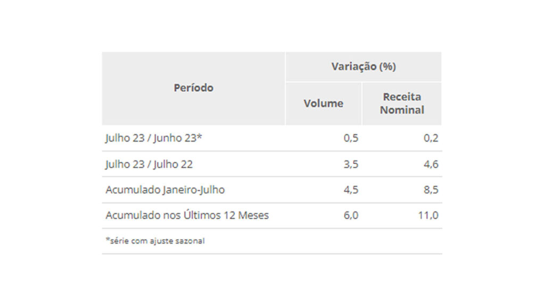Screen dimensions: 545x306
Task: Click the asterisk starting the footnote
Action: click(107, 240)
